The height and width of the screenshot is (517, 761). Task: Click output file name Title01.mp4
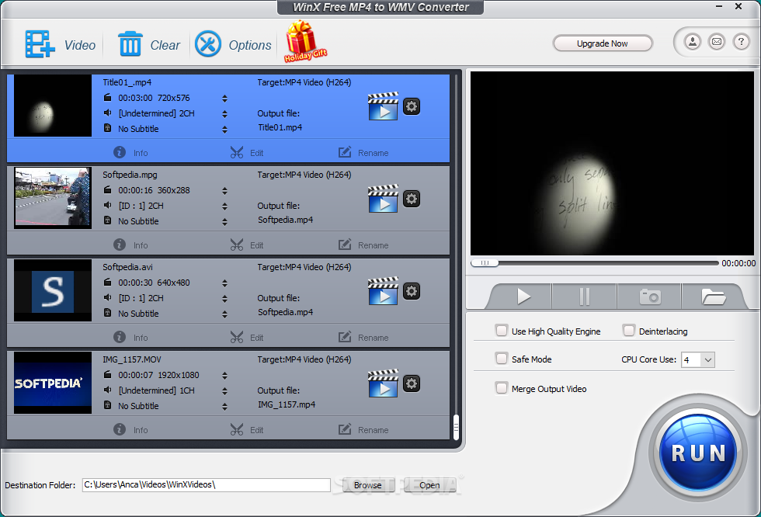click(280, 127)
